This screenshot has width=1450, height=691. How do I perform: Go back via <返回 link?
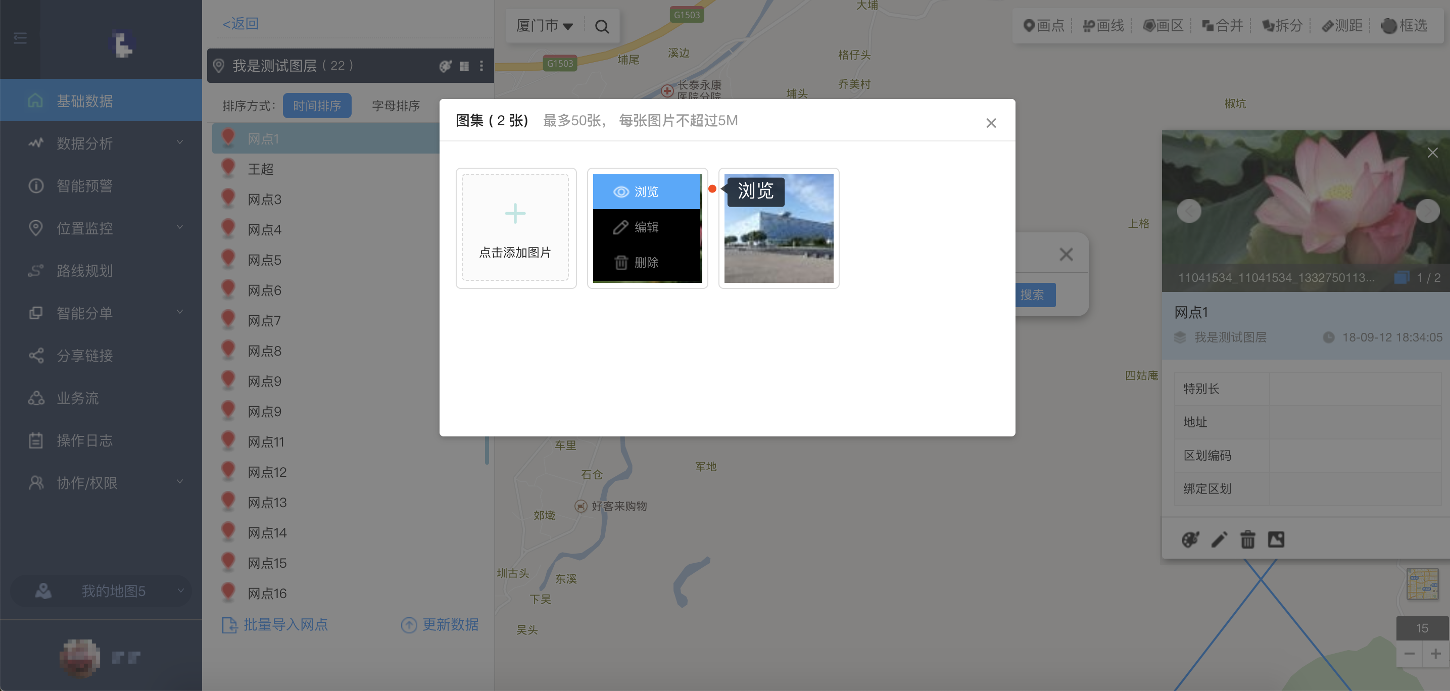[240, 24]
